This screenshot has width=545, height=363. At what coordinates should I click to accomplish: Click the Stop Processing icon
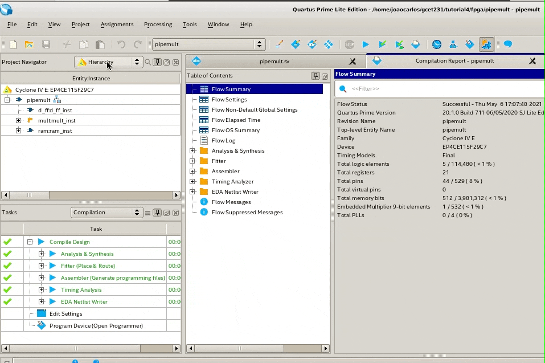349,44
